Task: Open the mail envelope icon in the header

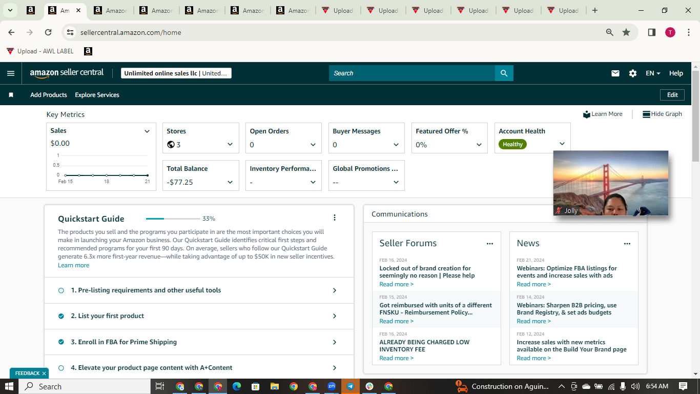Action: point(615,73)
